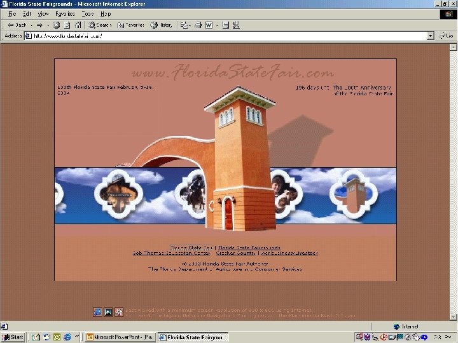The height and width of the screenshot is (343, 458).
Task: Open the Favorites menu
Action: (65, 14)
